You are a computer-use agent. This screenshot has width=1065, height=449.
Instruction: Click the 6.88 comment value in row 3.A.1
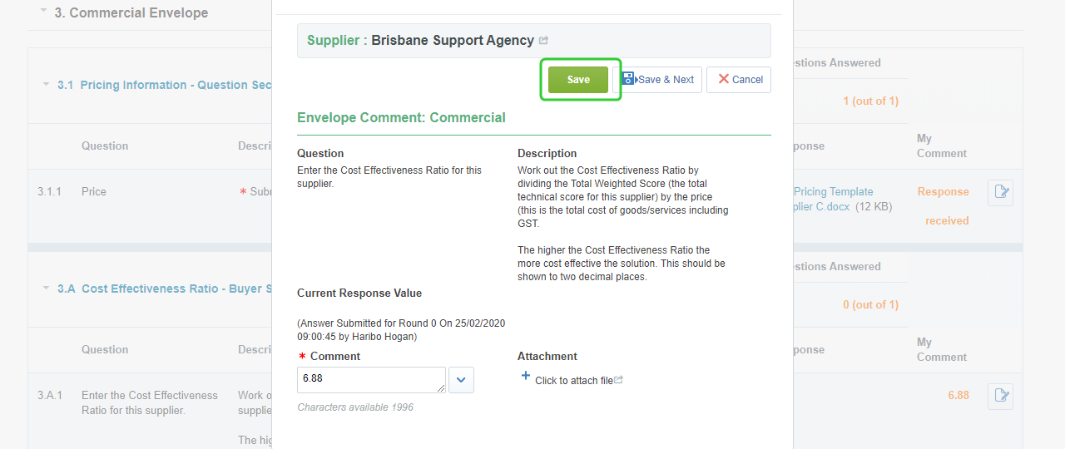958,395
